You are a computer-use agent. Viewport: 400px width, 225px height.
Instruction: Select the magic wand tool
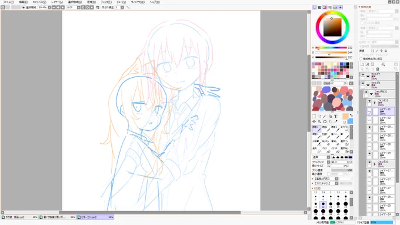325,116
